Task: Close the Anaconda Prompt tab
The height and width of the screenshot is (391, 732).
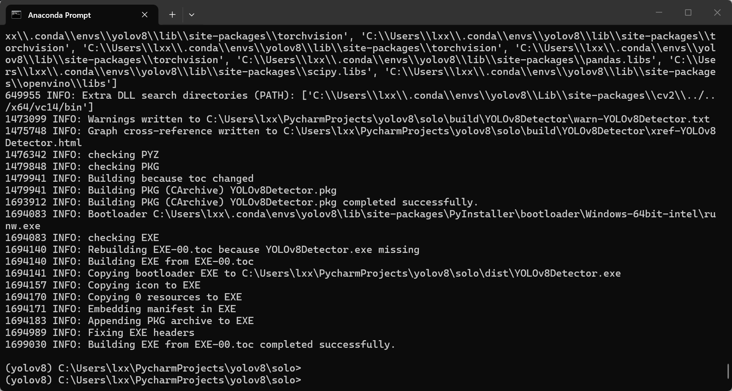Action: pos(145,15)
